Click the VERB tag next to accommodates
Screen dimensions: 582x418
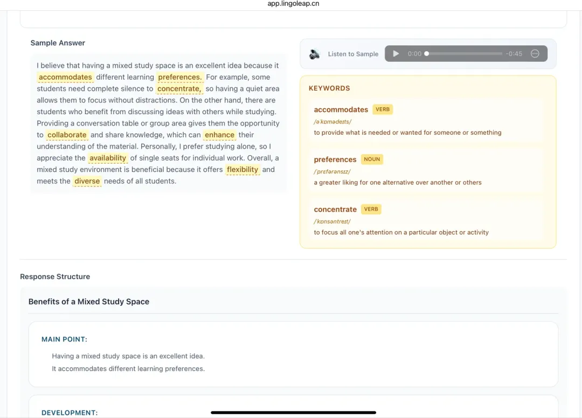point(382,109)
